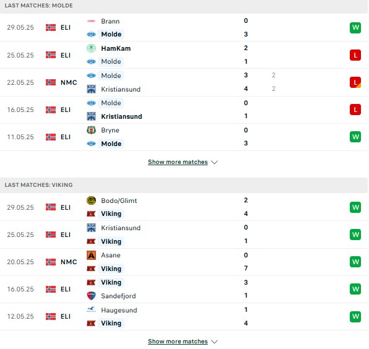Open the Last Matches: Molde header

[39, 6]
